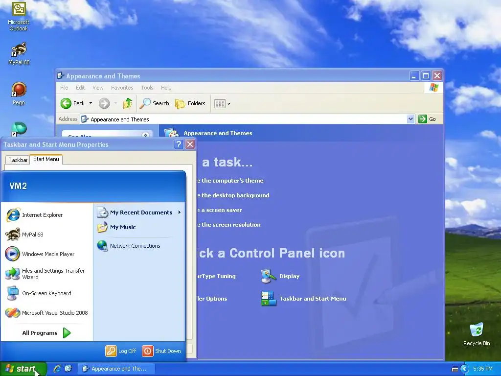Click the Up folder icon
This screenshot has height=376, width=501.
point(128,103)
